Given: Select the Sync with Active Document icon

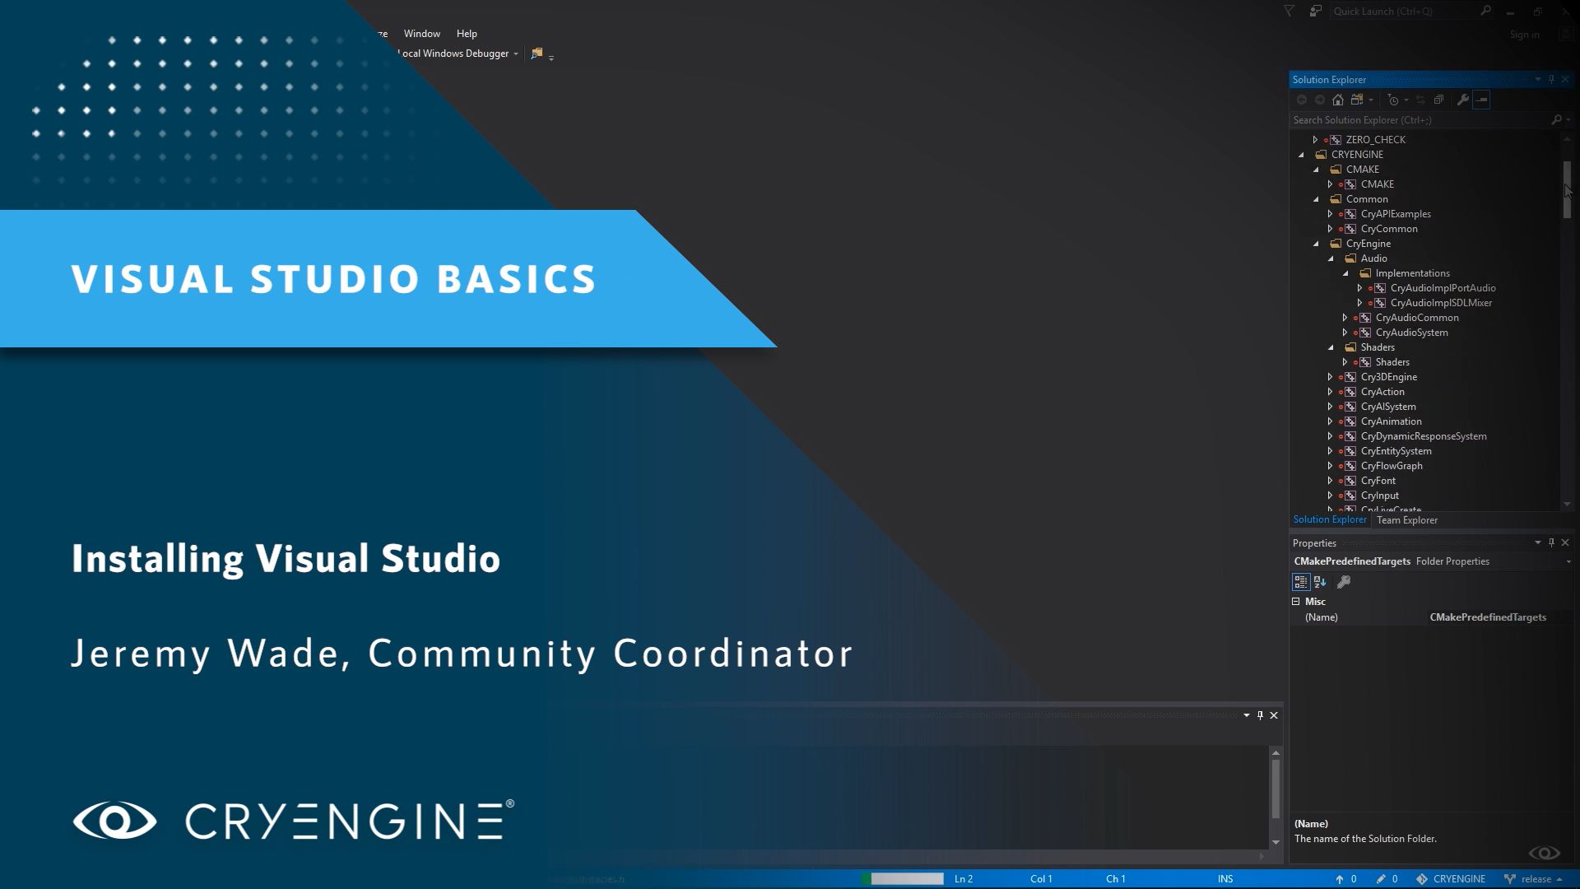Looking at the screenshot, I should pyautogui.click(x=1420, y=100).
